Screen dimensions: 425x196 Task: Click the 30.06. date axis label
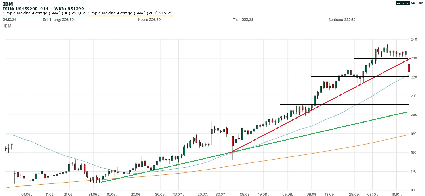[160, 194]
